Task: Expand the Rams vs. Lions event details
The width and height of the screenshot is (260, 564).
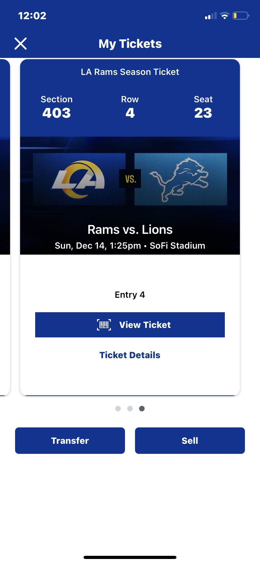Action: point(130,230)
